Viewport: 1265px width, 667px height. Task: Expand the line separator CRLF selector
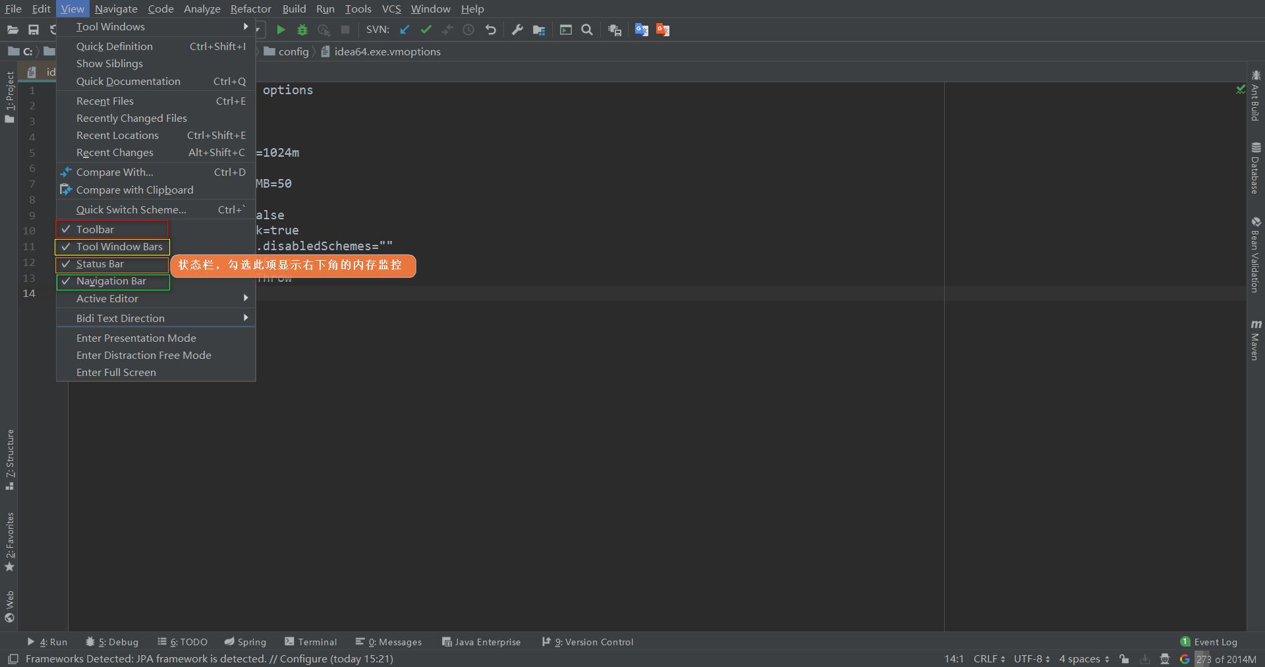988,658
